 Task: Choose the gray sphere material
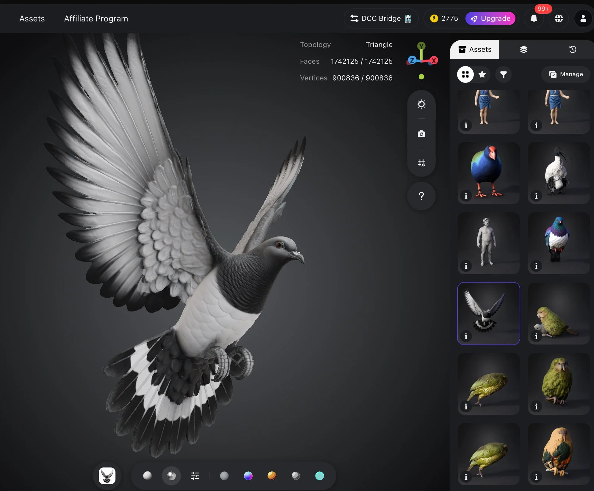pos(224,476)
